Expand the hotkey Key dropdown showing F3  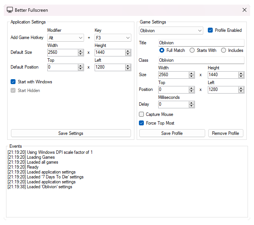click(113, 38)
